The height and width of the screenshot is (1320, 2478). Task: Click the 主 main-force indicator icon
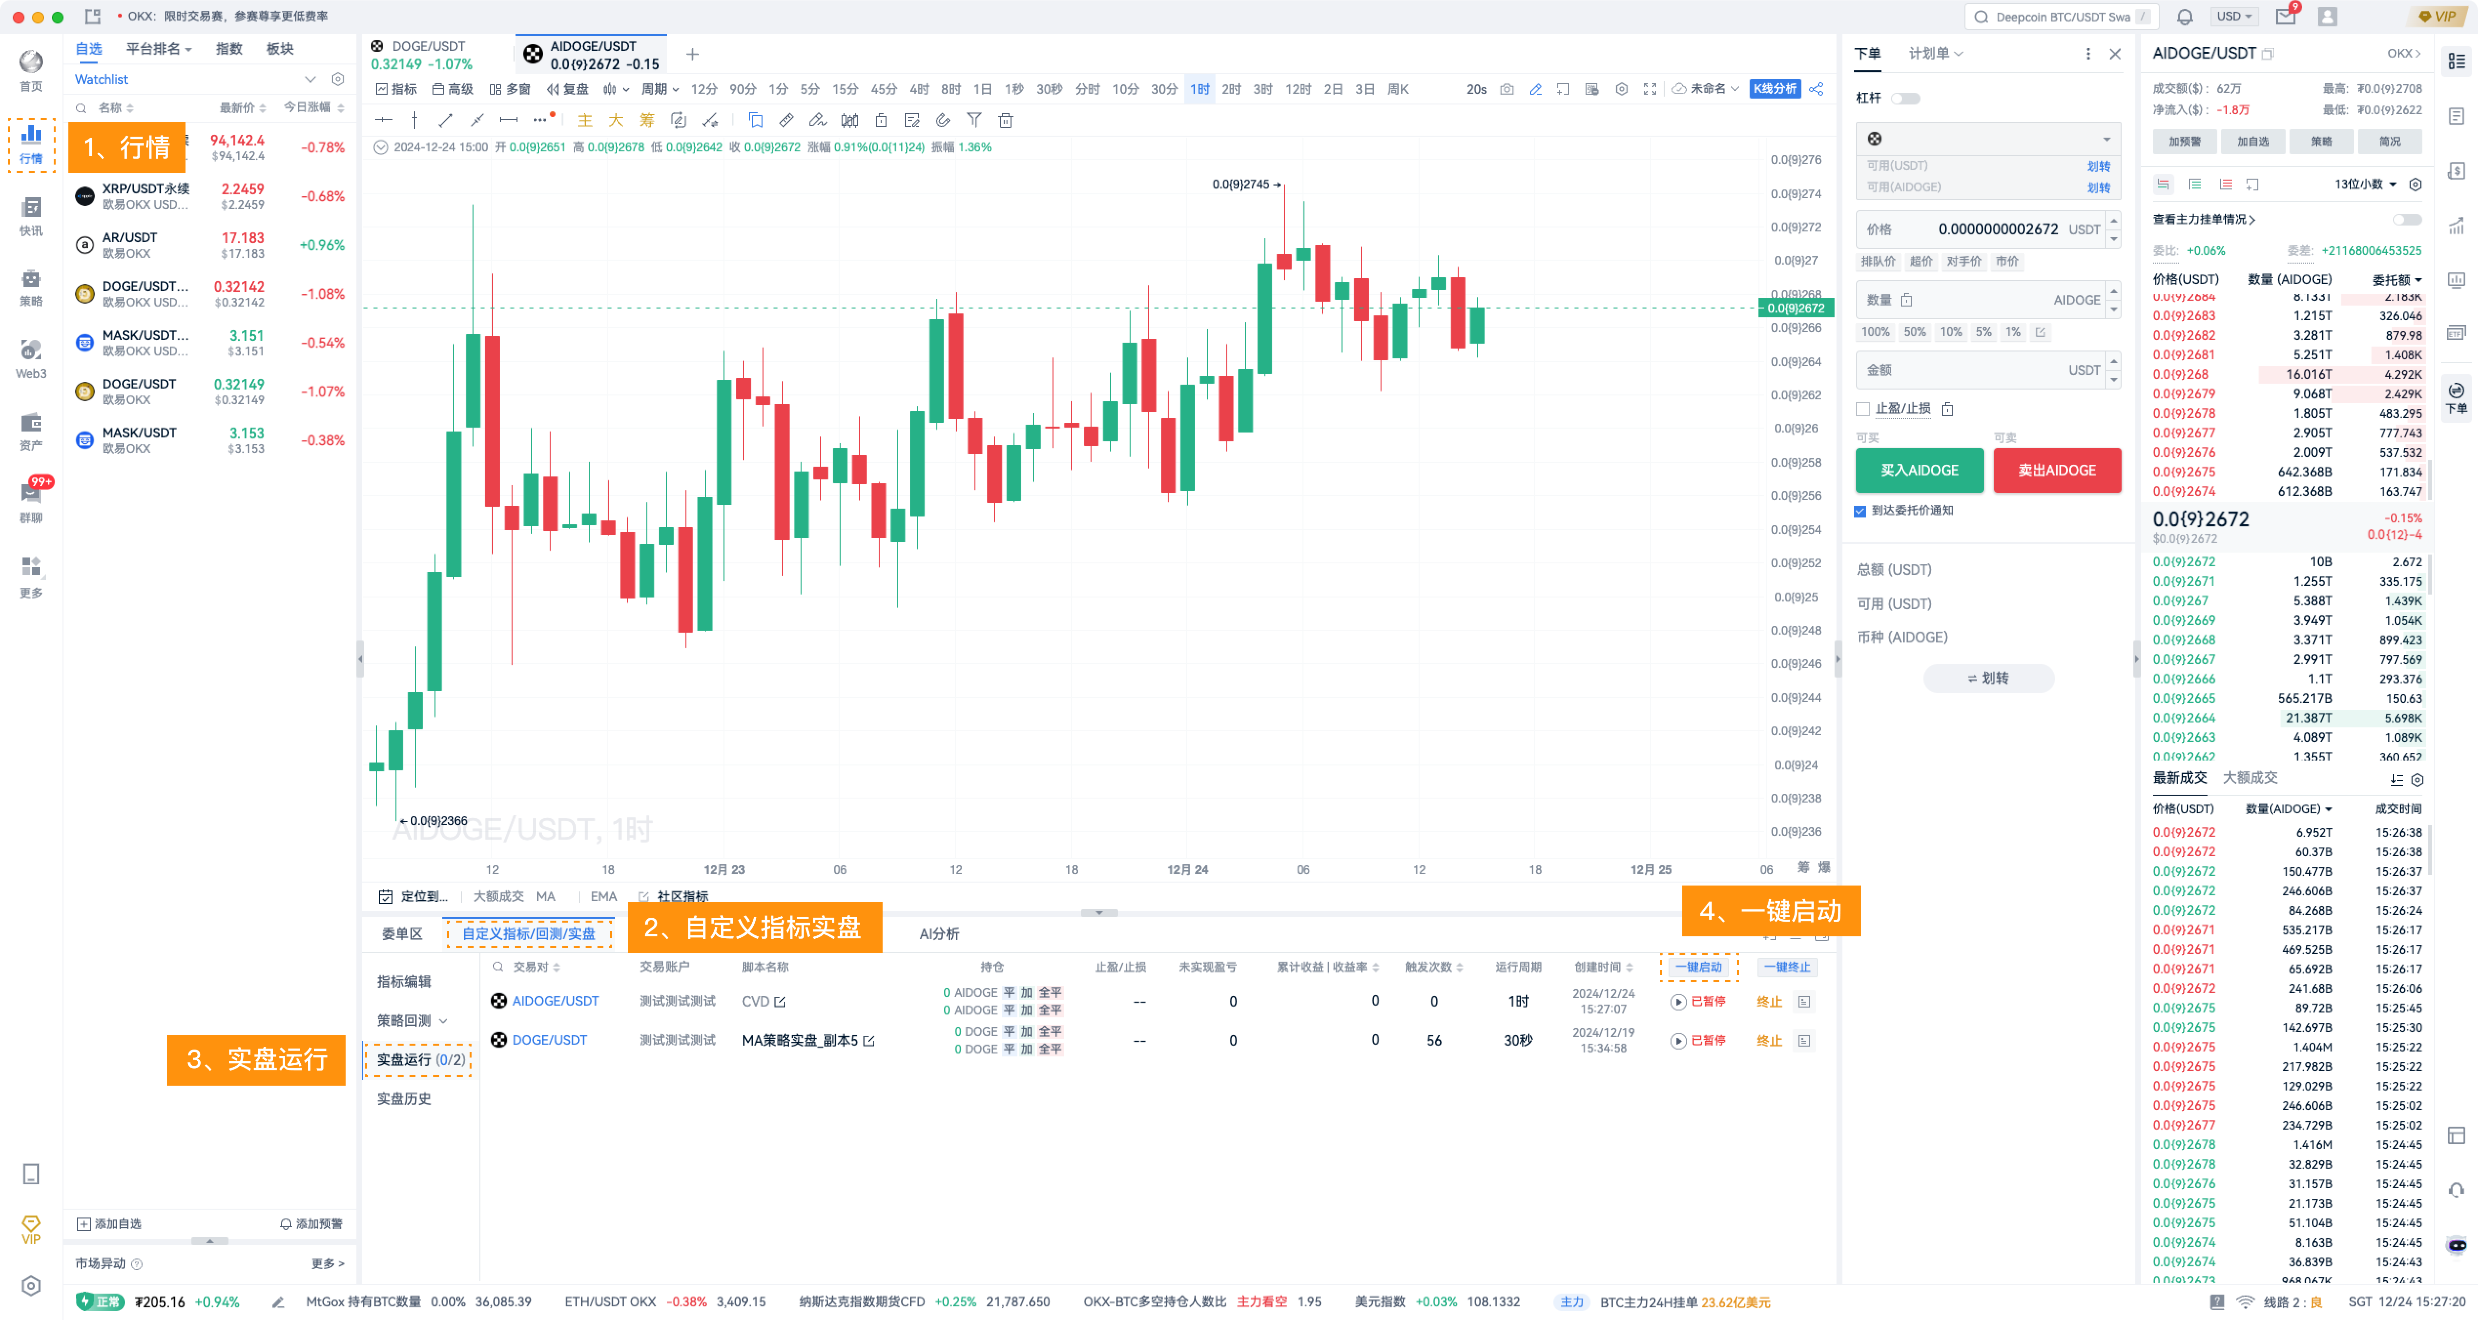585,120
